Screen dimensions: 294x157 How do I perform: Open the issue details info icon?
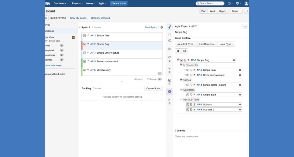[170, 41]
